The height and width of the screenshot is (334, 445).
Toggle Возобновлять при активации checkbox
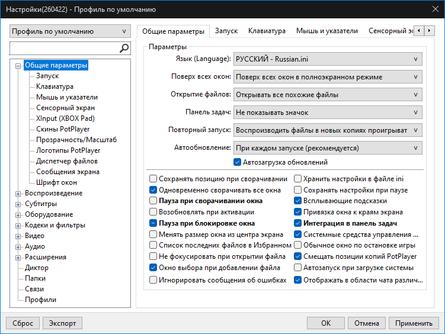(x=153, y=212)
